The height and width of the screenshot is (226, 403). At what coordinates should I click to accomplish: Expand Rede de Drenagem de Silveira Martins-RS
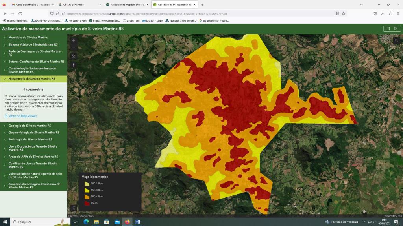(x=35, y=53)
